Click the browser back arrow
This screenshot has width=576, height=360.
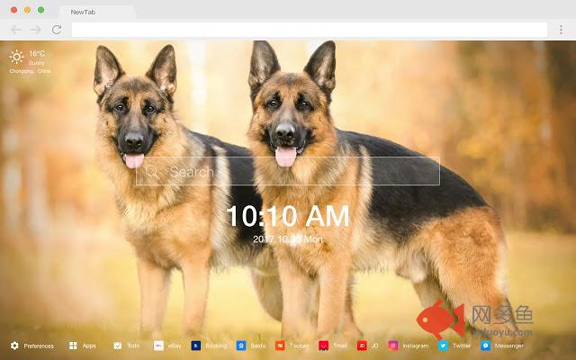(x=16, y=30)
